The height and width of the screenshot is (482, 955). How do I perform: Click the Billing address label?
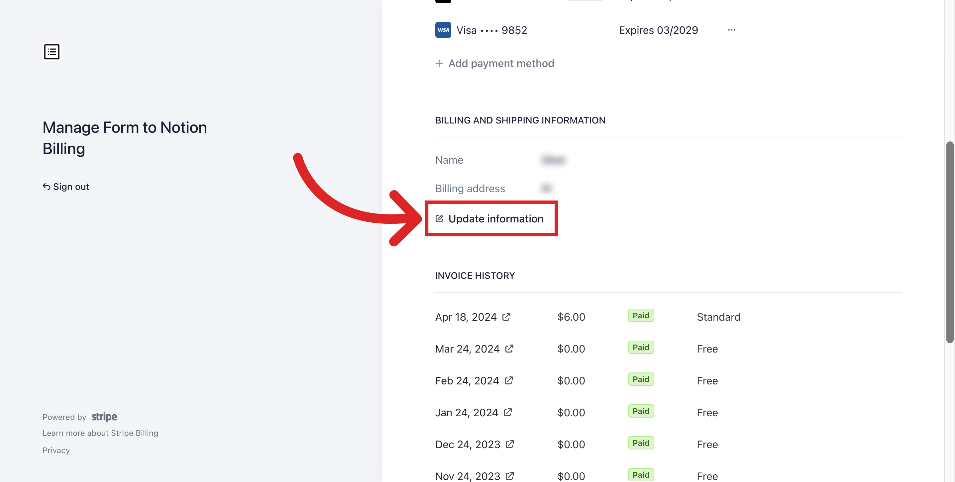(470, 189)
